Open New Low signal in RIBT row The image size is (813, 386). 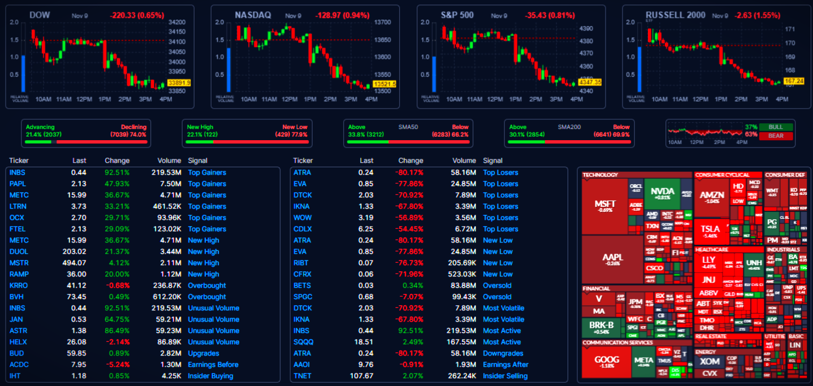tap(498, 263)
